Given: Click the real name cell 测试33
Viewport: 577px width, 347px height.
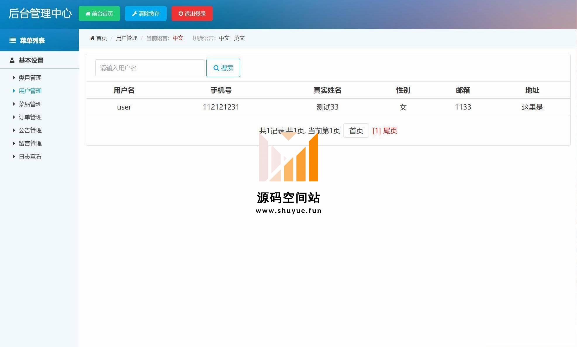Looking at the screenshot, I should pos(327,107).
